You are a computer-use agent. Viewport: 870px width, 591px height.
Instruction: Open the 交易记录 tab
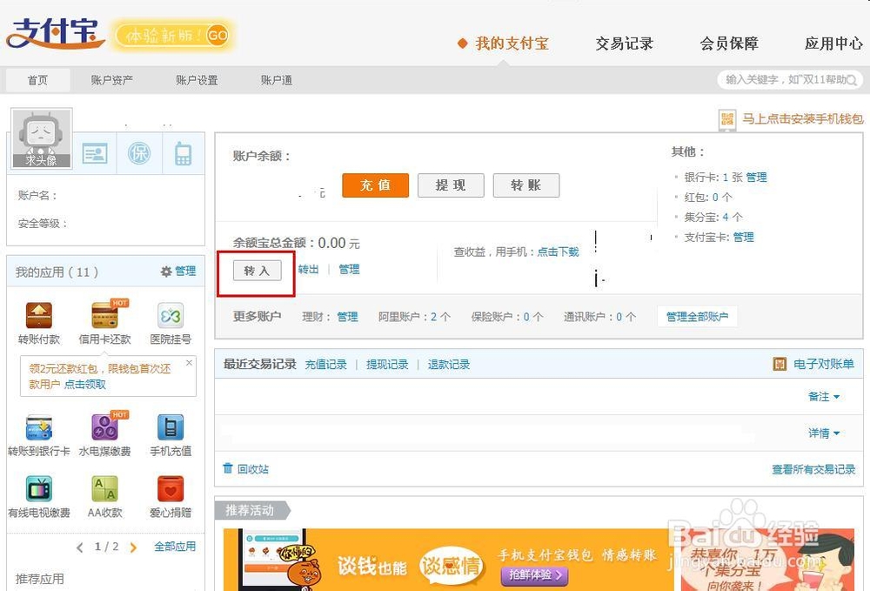[624, 44]
